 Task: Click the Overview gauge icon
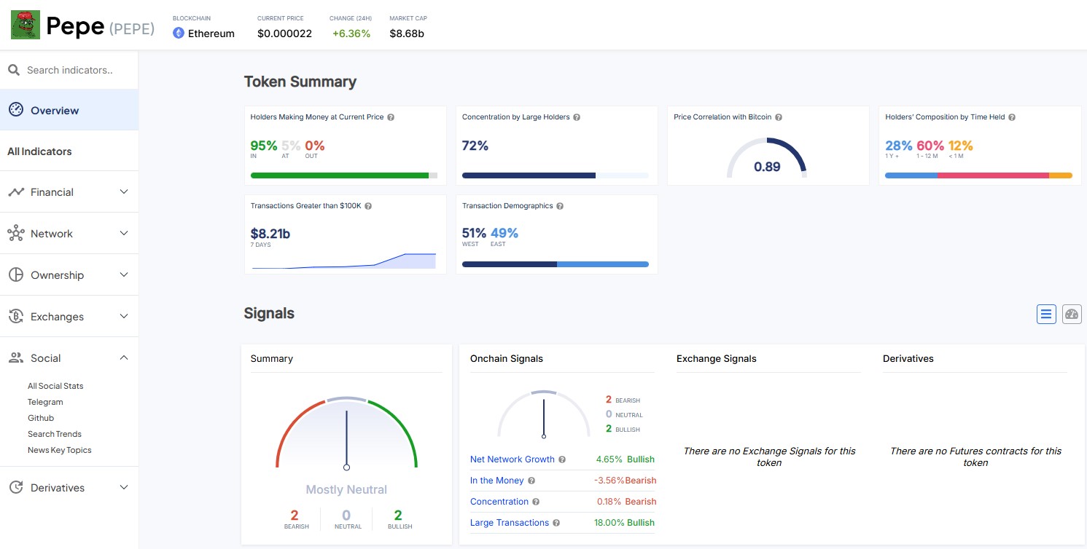pyautogui.click(x=16, y=110)
